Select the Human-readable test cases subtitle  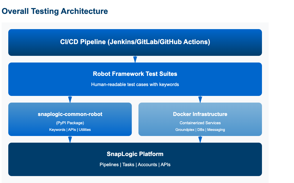click(x=135, y=84)
